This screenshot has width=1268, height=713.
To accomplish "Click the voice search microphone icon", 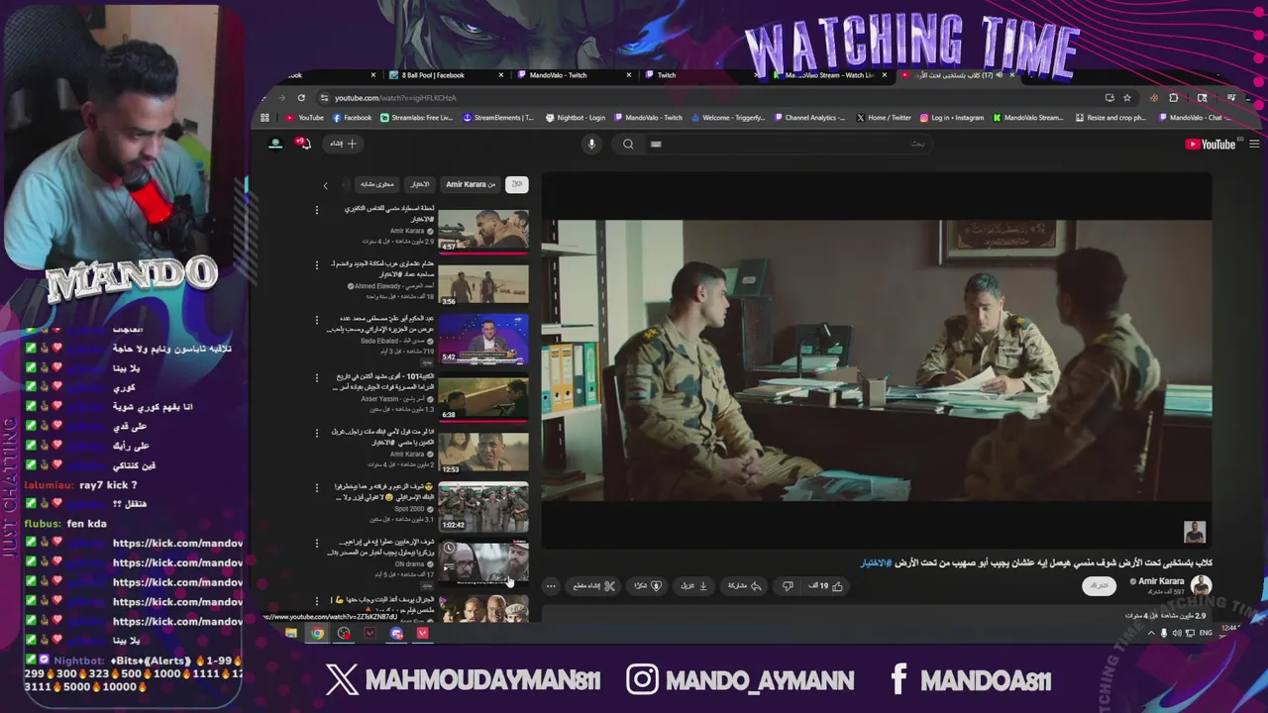I will (591, 145).
